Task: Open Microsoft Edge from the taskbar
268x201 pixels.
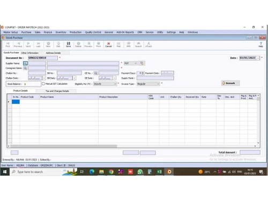Action: [x=92, y=172]
